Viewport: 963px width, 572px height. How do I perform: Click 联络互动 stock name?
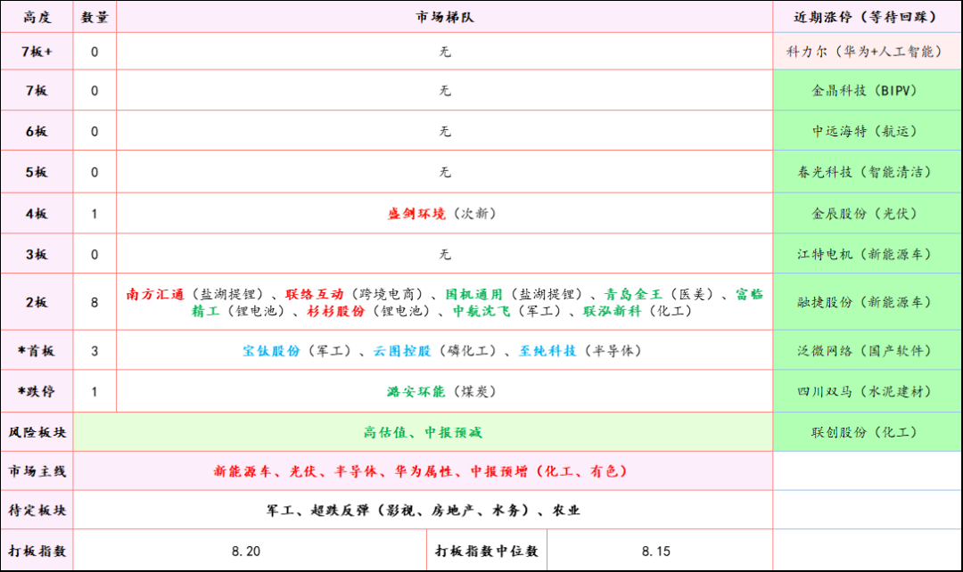point(315,294)
